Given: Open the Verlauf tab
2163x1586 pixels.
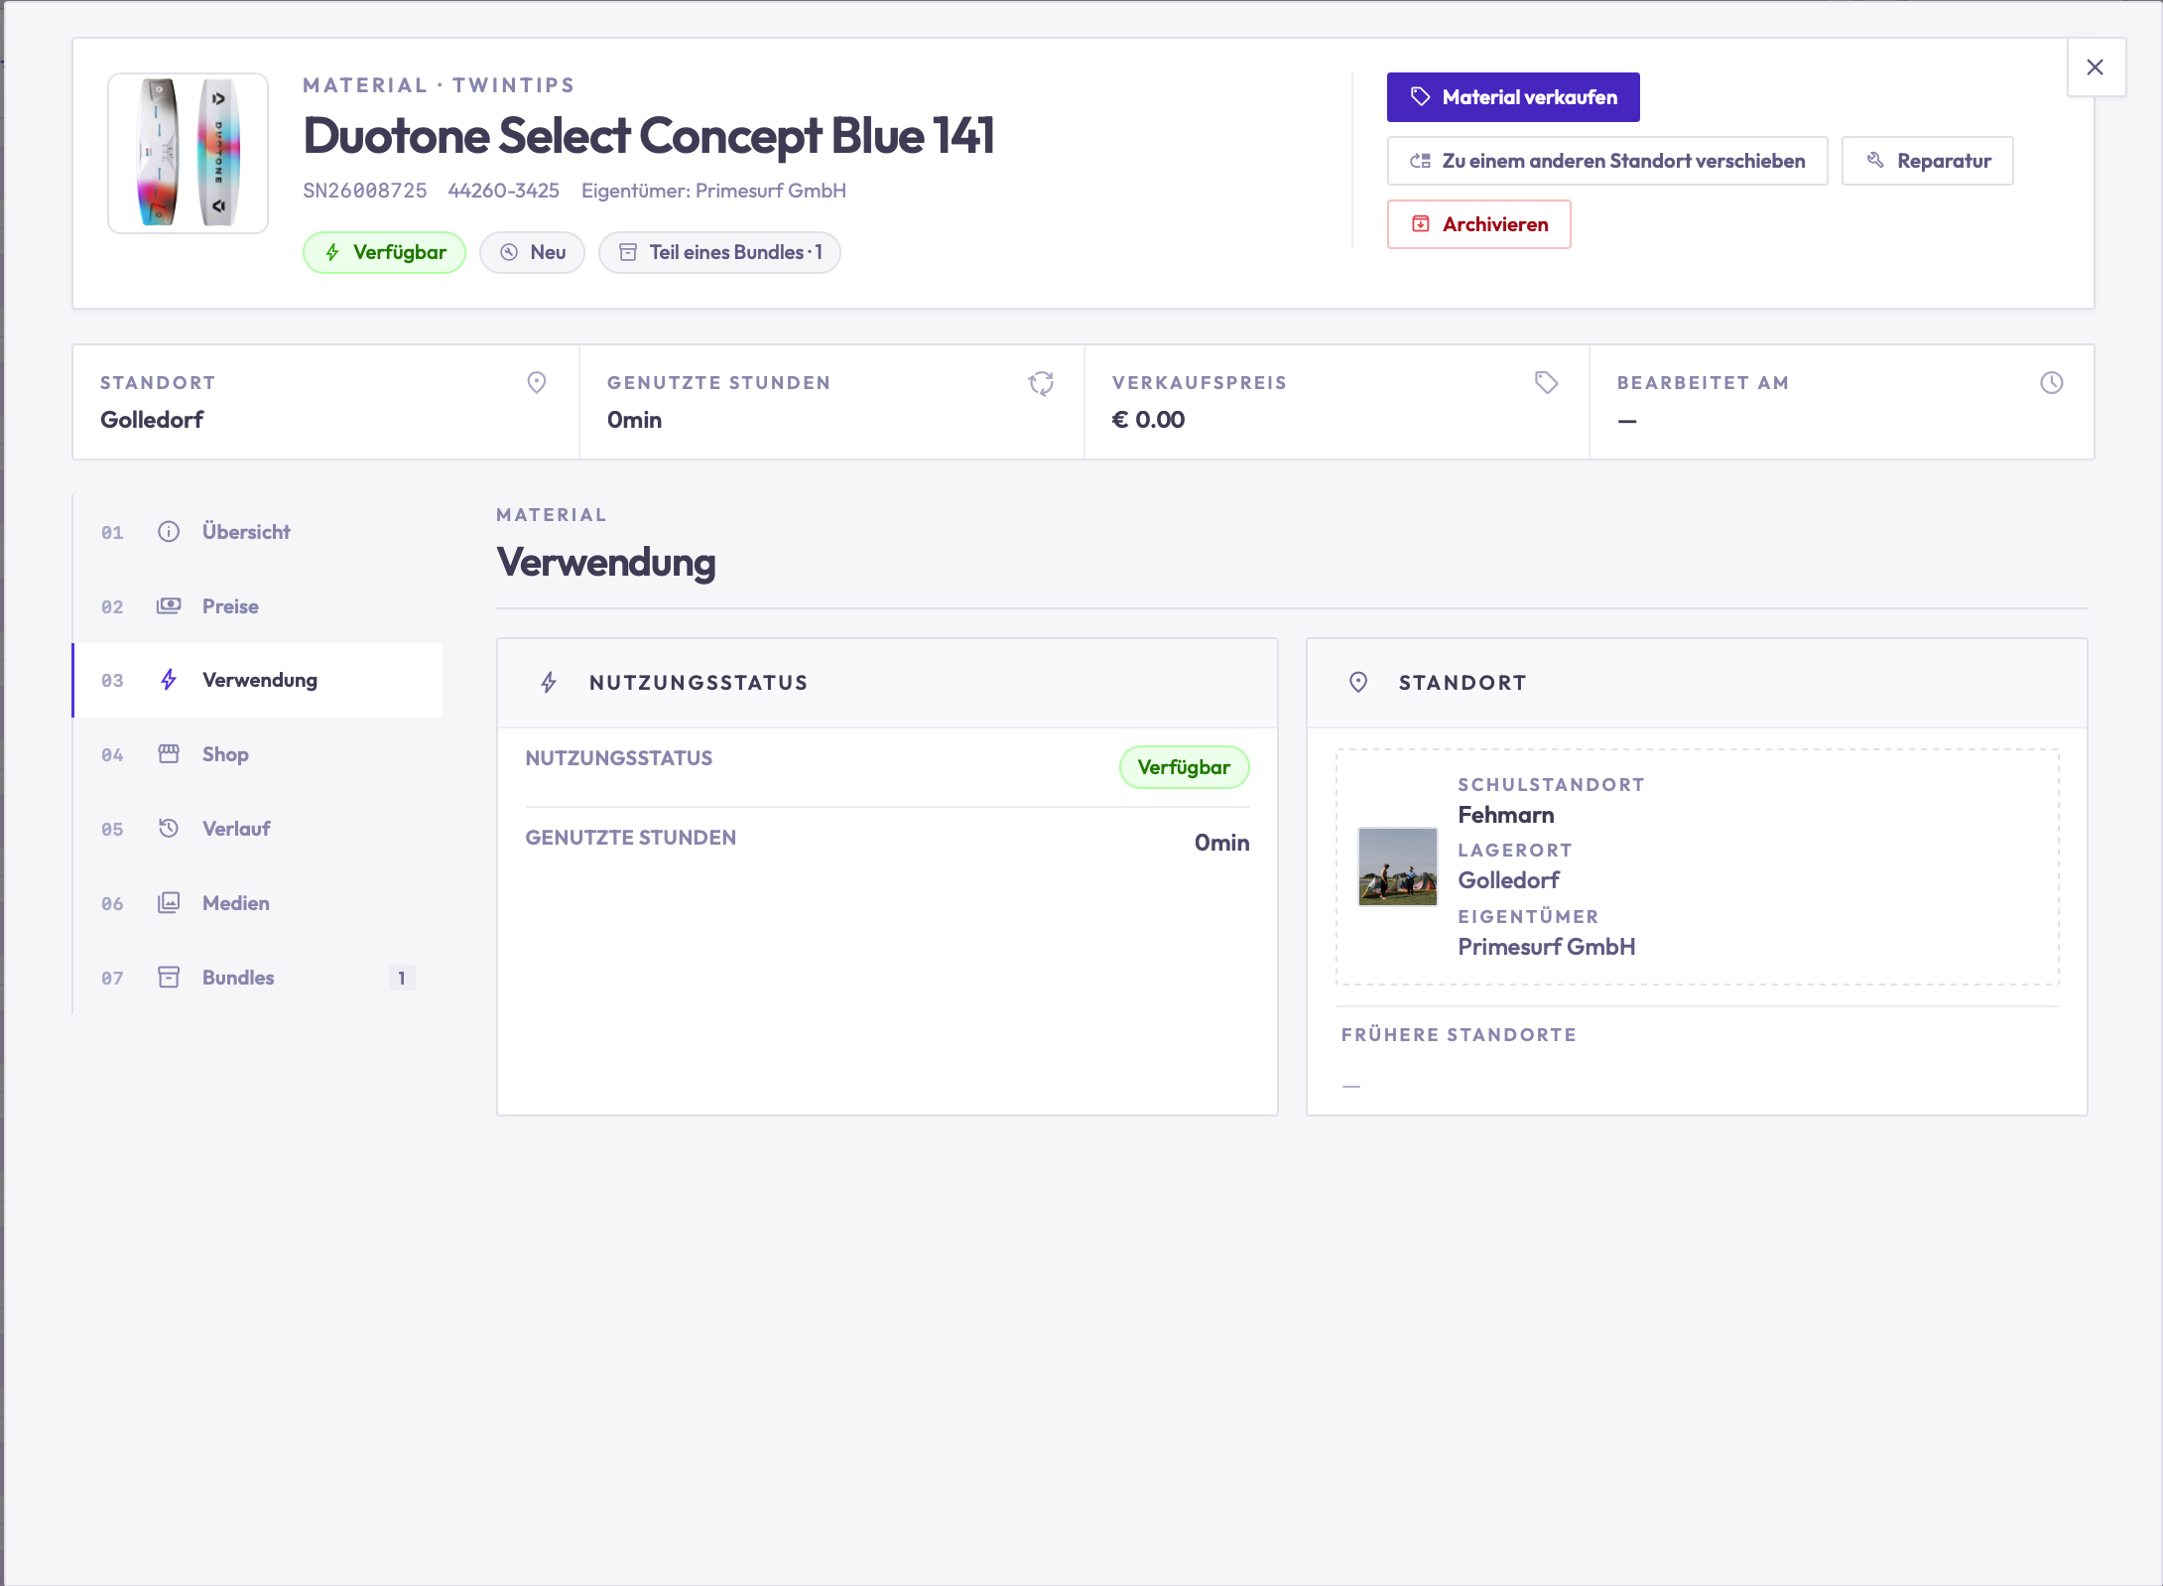Looking at the screenshot, I should (258, 829).
